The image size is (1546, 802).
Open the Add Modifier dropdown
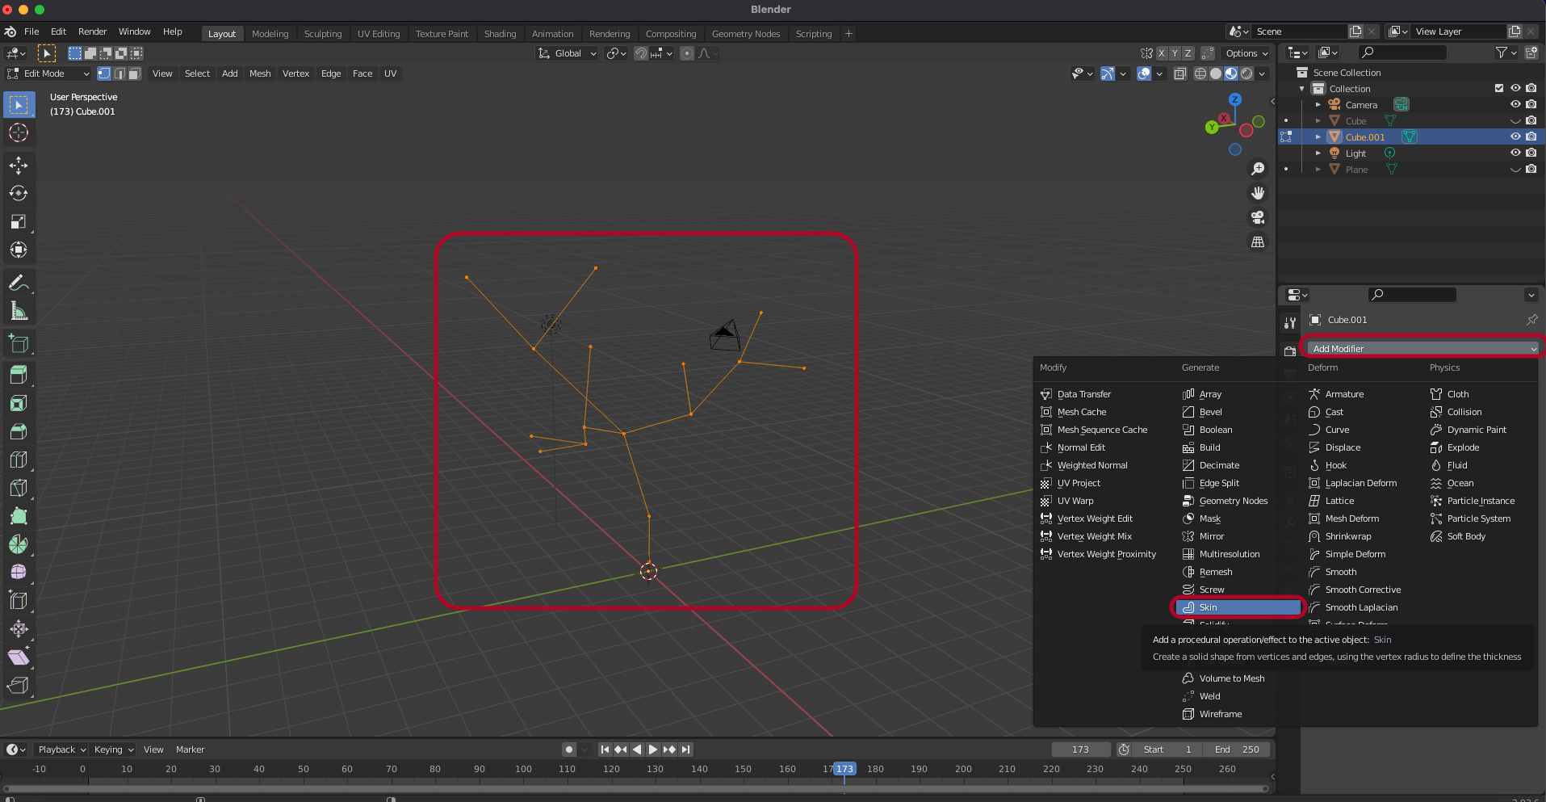point(1423,348)
